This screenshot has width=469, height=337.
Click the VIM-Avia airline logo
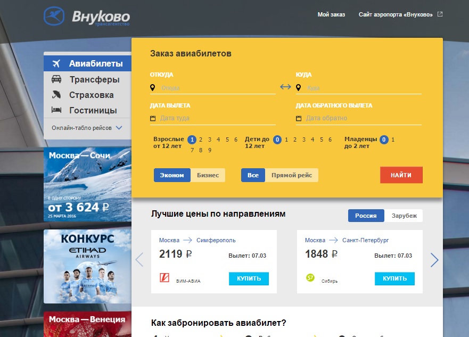164,278
